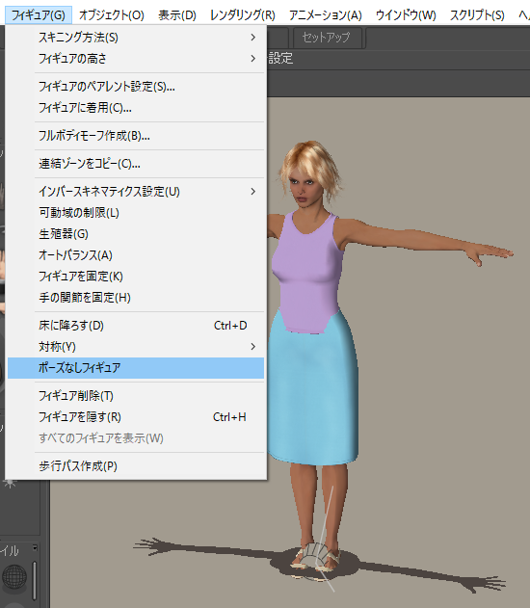Select フルボディモーフ作成(B)...
This screenshot has height=608, width=530.
point(136,136)
